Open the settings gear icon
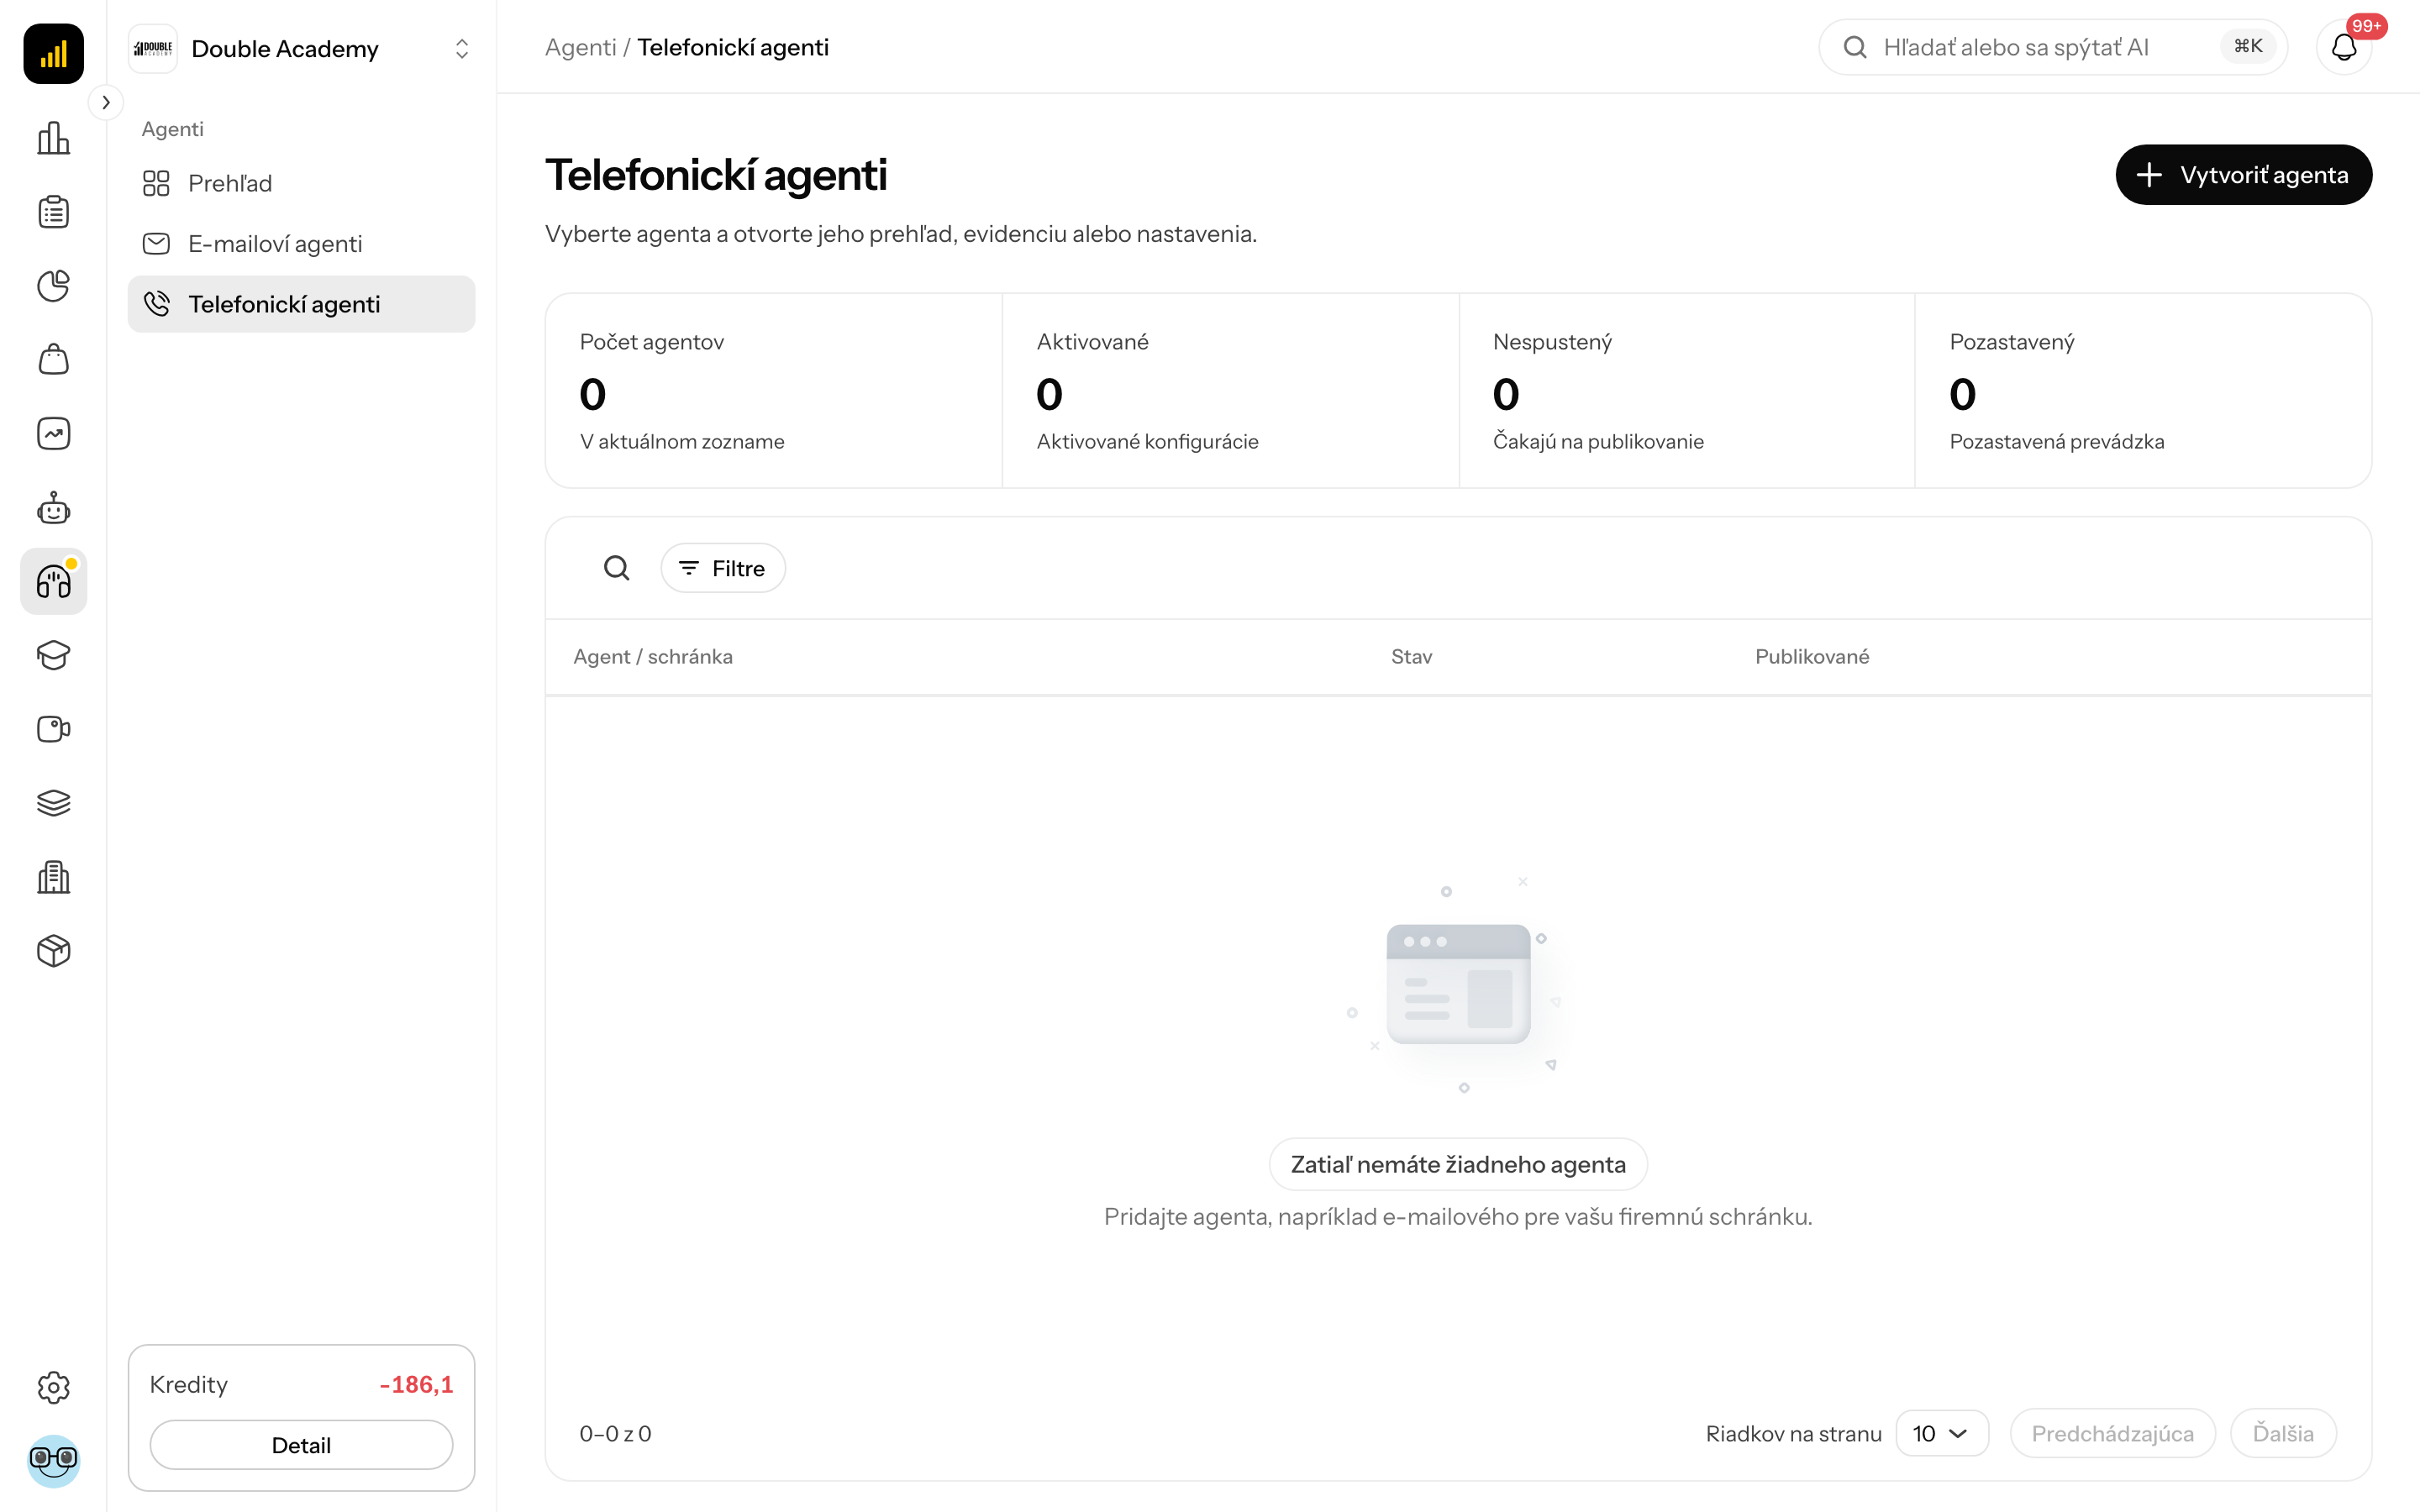The width and height of the screenshot is (2420, 1512). (53, 1387)
